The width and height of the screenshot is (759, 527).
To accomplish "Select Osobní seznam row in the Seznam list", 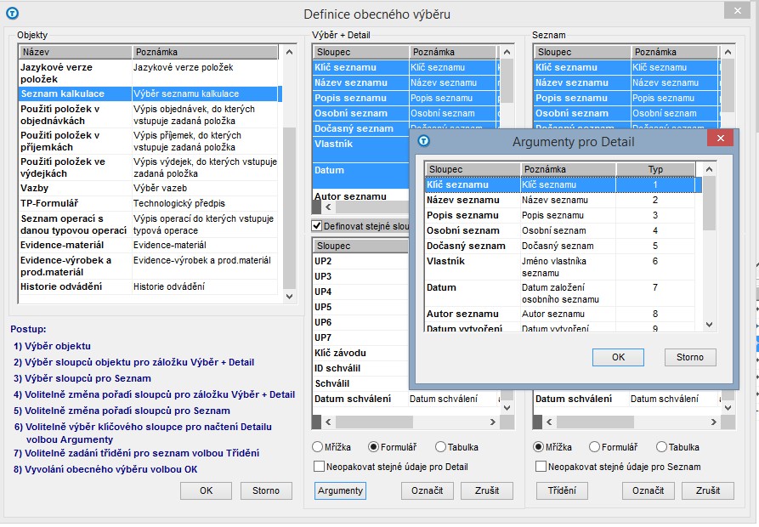I will pyautogui.click(x=627, y=113).
